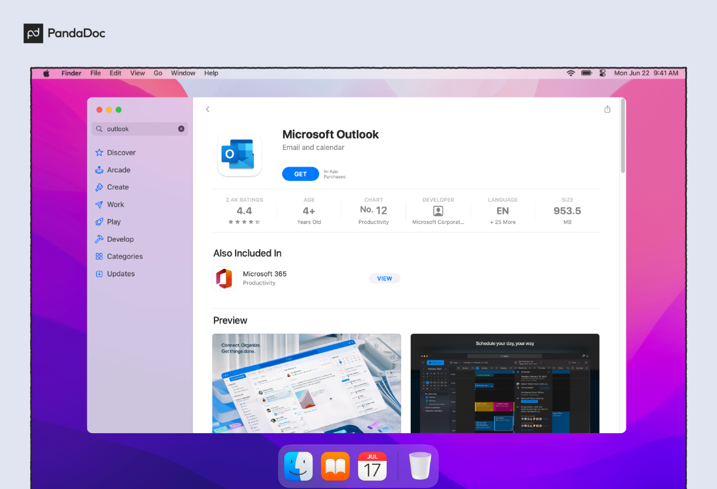Open Finder from the Dock
Viewport: 717px width, 489px height.
[x=299, y=466]
